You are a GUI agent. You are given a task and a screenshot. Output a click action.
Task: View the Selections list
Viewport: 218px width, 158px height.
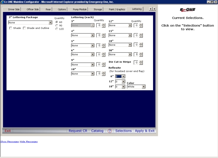(x=123, y=131)
